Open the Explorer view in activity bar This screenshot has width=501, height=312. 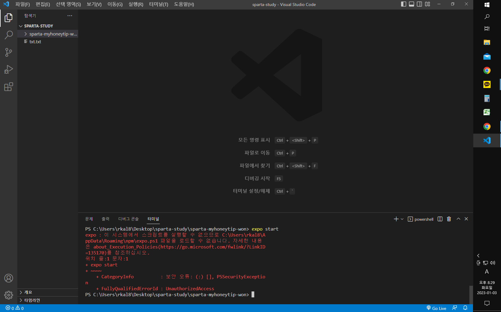coord(9,18)
